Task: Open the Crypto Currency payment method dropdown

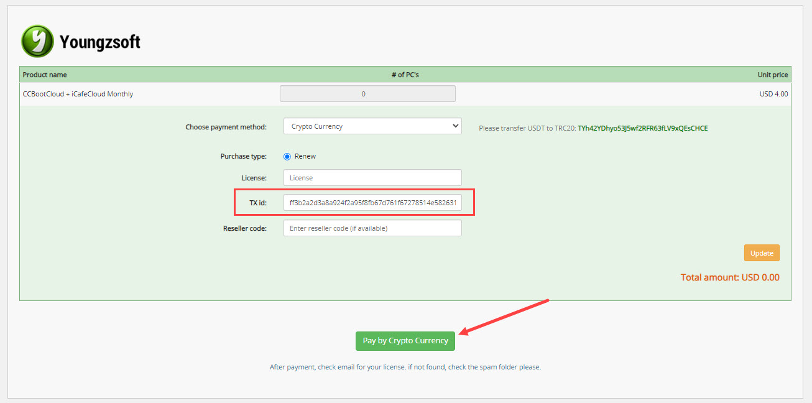Action: 372,126
